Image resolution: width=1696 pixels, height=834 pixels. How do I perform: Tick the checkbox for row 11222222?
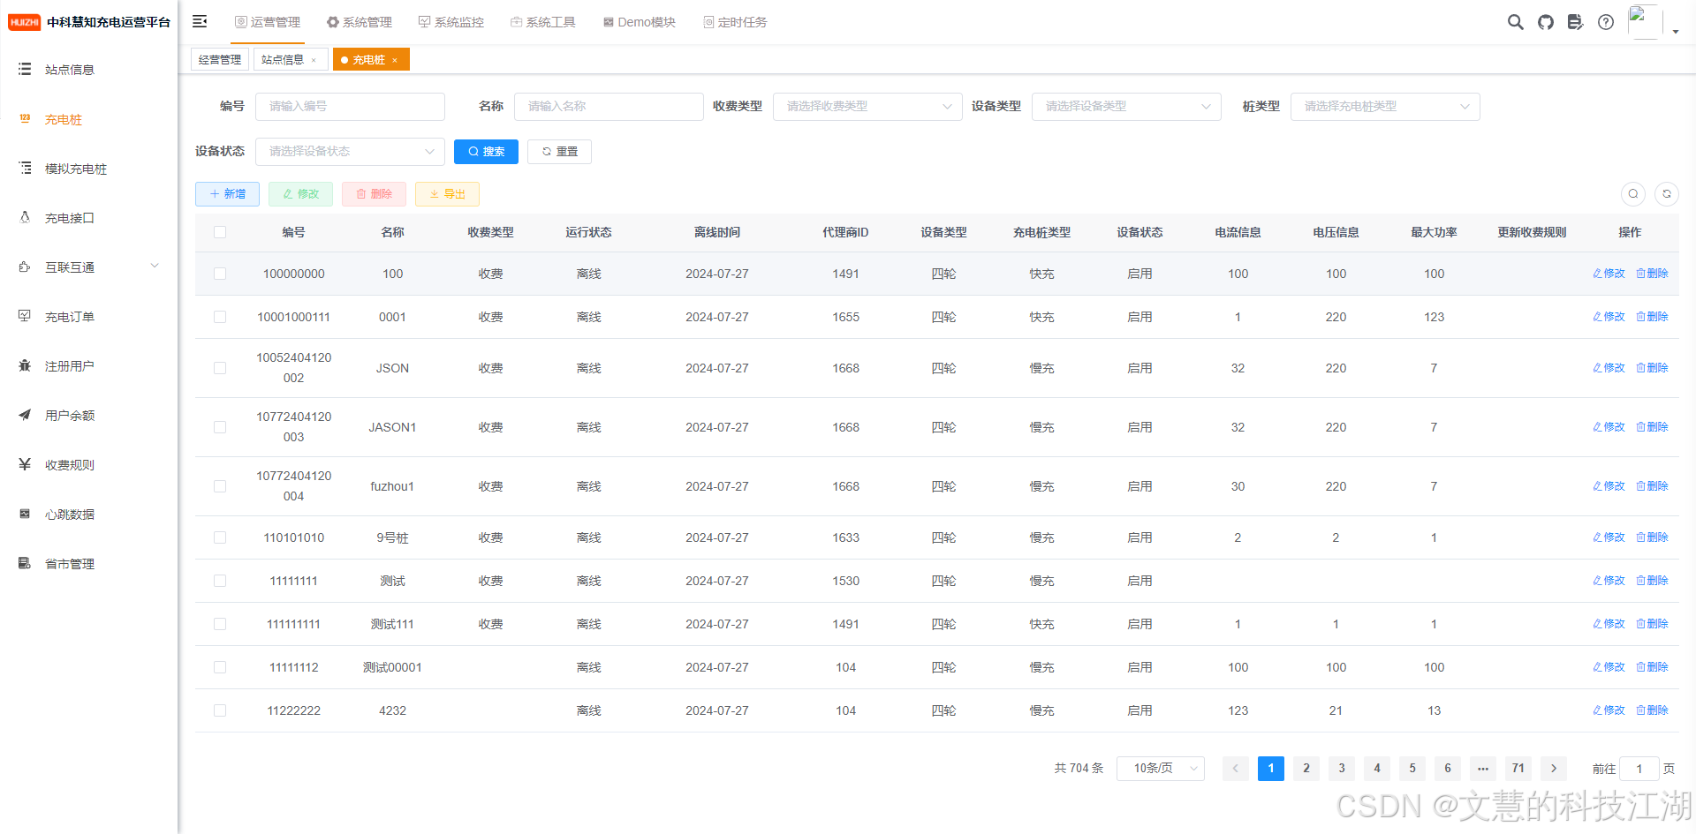tap(220, 710)
